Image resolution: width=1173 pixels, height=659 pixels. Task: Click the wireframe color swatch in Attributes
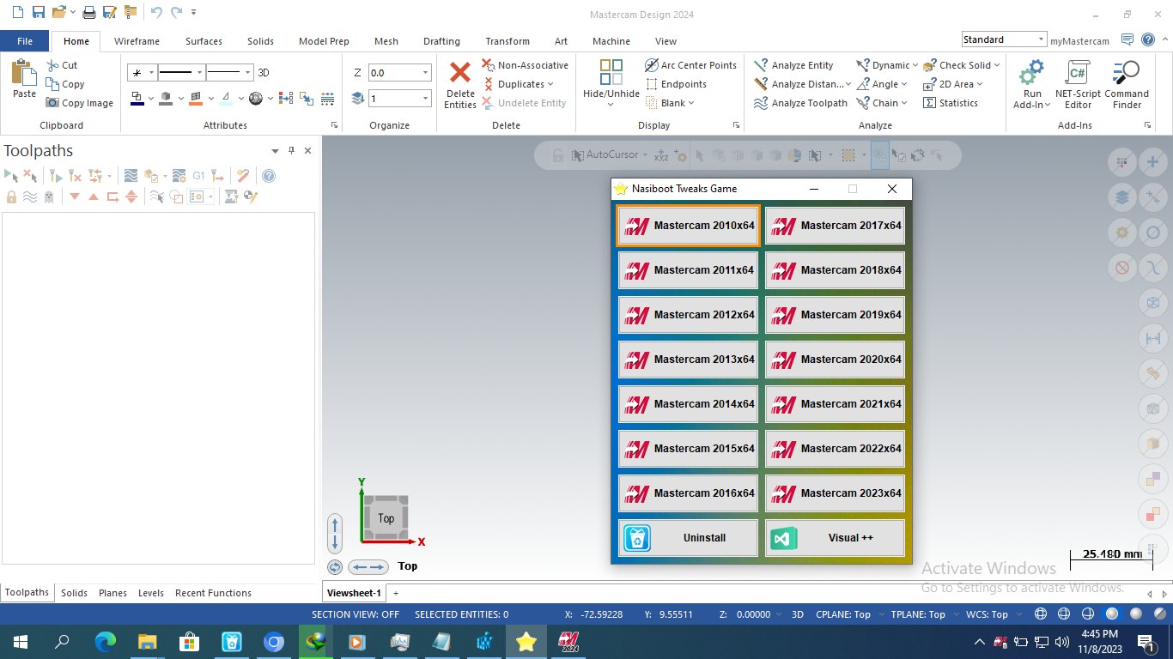[x=137, y=99]
